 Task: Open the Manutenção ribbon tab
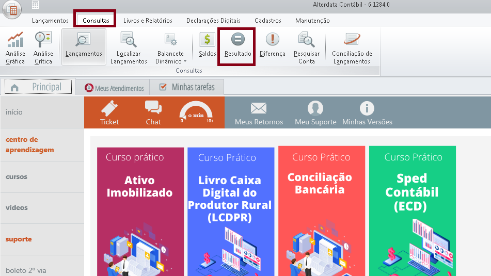[x=312, y=20]
